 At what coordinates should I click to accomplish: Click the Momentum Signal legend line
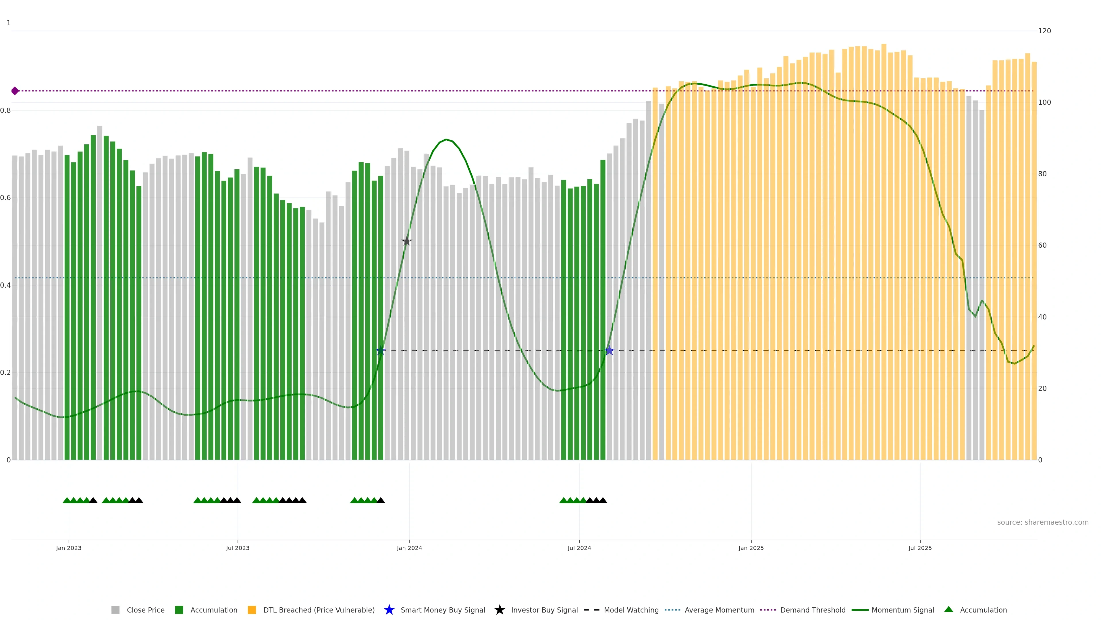coord(860,610)
